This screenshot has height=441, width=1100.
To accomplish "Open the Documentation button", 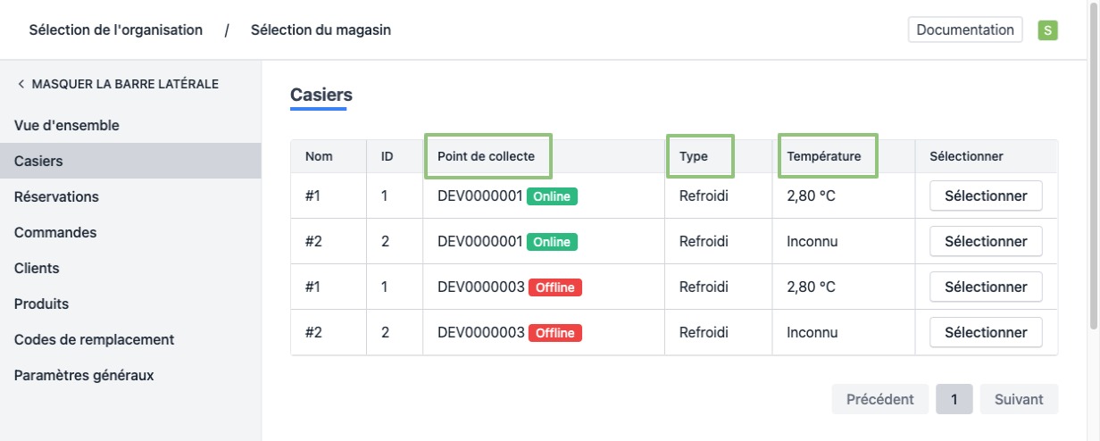I will click(965, 29).
